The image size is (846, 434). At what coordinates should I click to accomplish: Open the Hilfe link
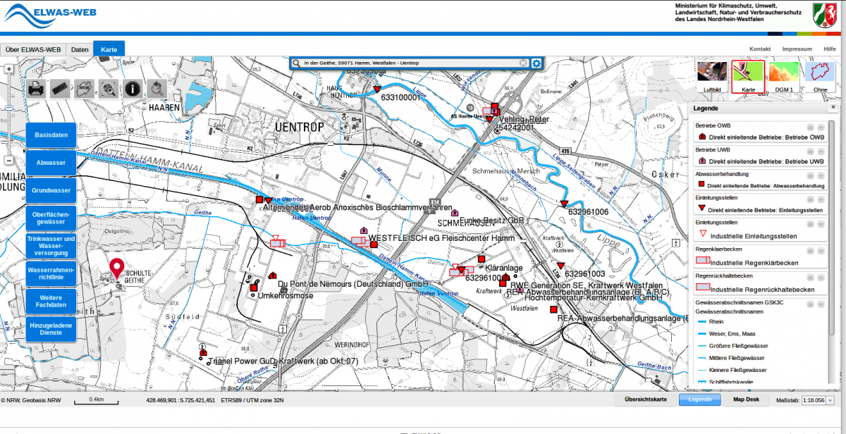click(x=830, y=49)
